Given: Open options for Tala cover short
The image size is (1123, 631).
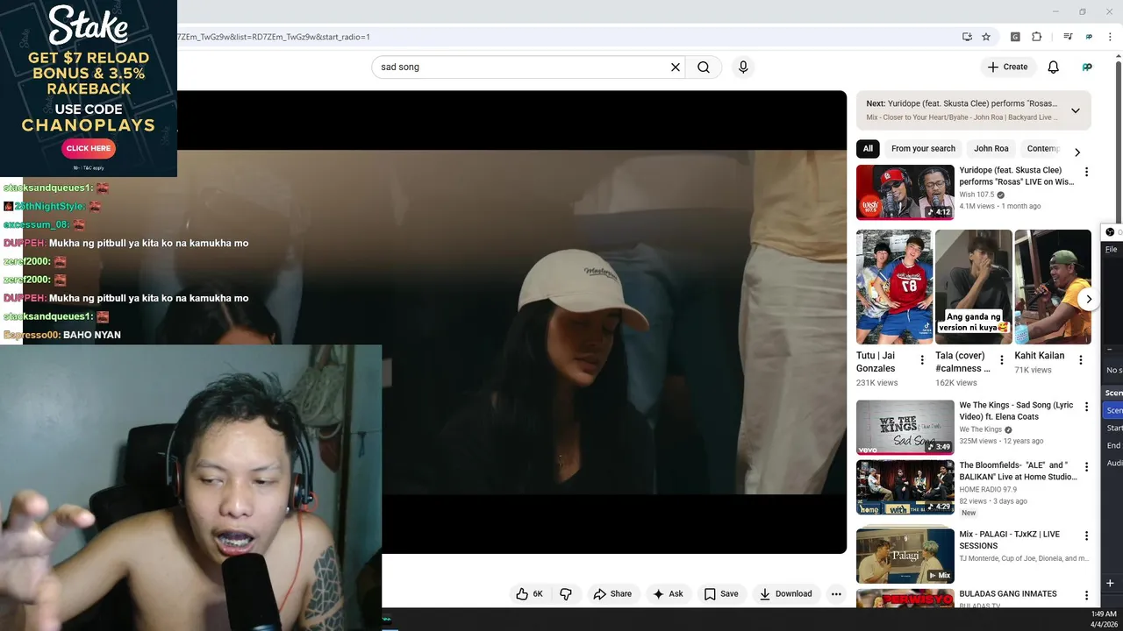Looking at the screenshot, I should pos(1001,360).
